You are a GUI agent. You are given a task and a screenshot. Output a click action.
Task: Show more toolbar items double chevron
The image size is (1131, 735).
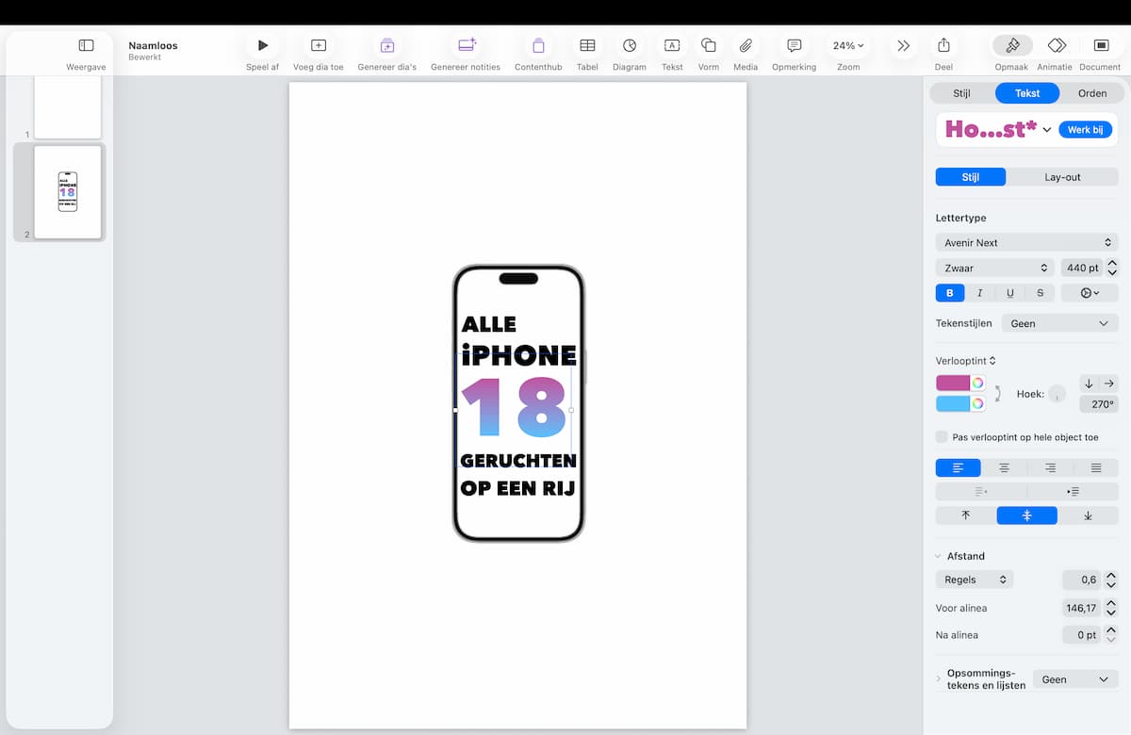(904, 45)
